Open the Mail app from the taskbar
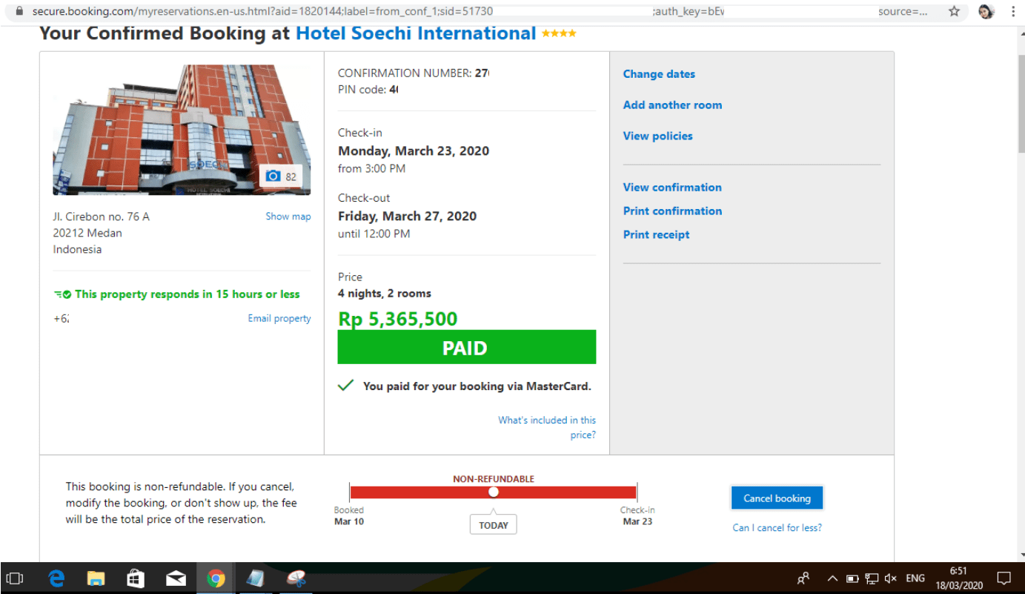This screenshot has width=1025, height=594. (176, 578)
